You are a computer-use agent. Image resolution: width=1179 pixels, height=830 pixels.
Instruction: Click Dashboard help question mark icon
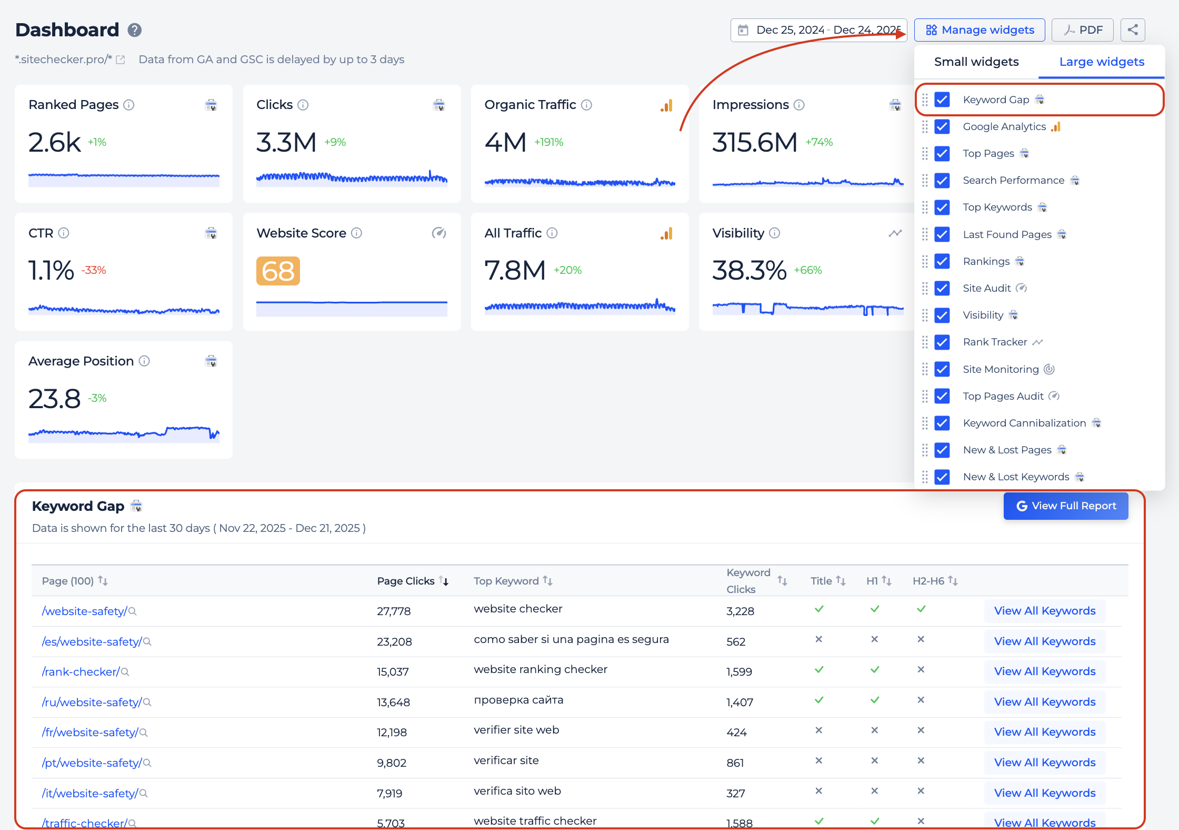point(135,30)
